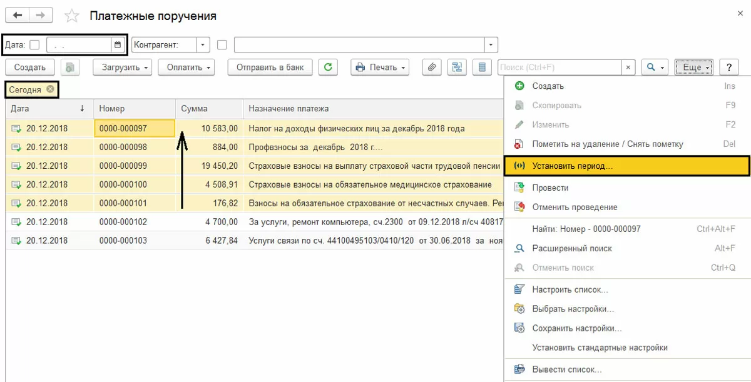The height and width of the screenshot is (382, 751).
Task: Open the Оплатить dropdown button
Action: tap(186, 68)
